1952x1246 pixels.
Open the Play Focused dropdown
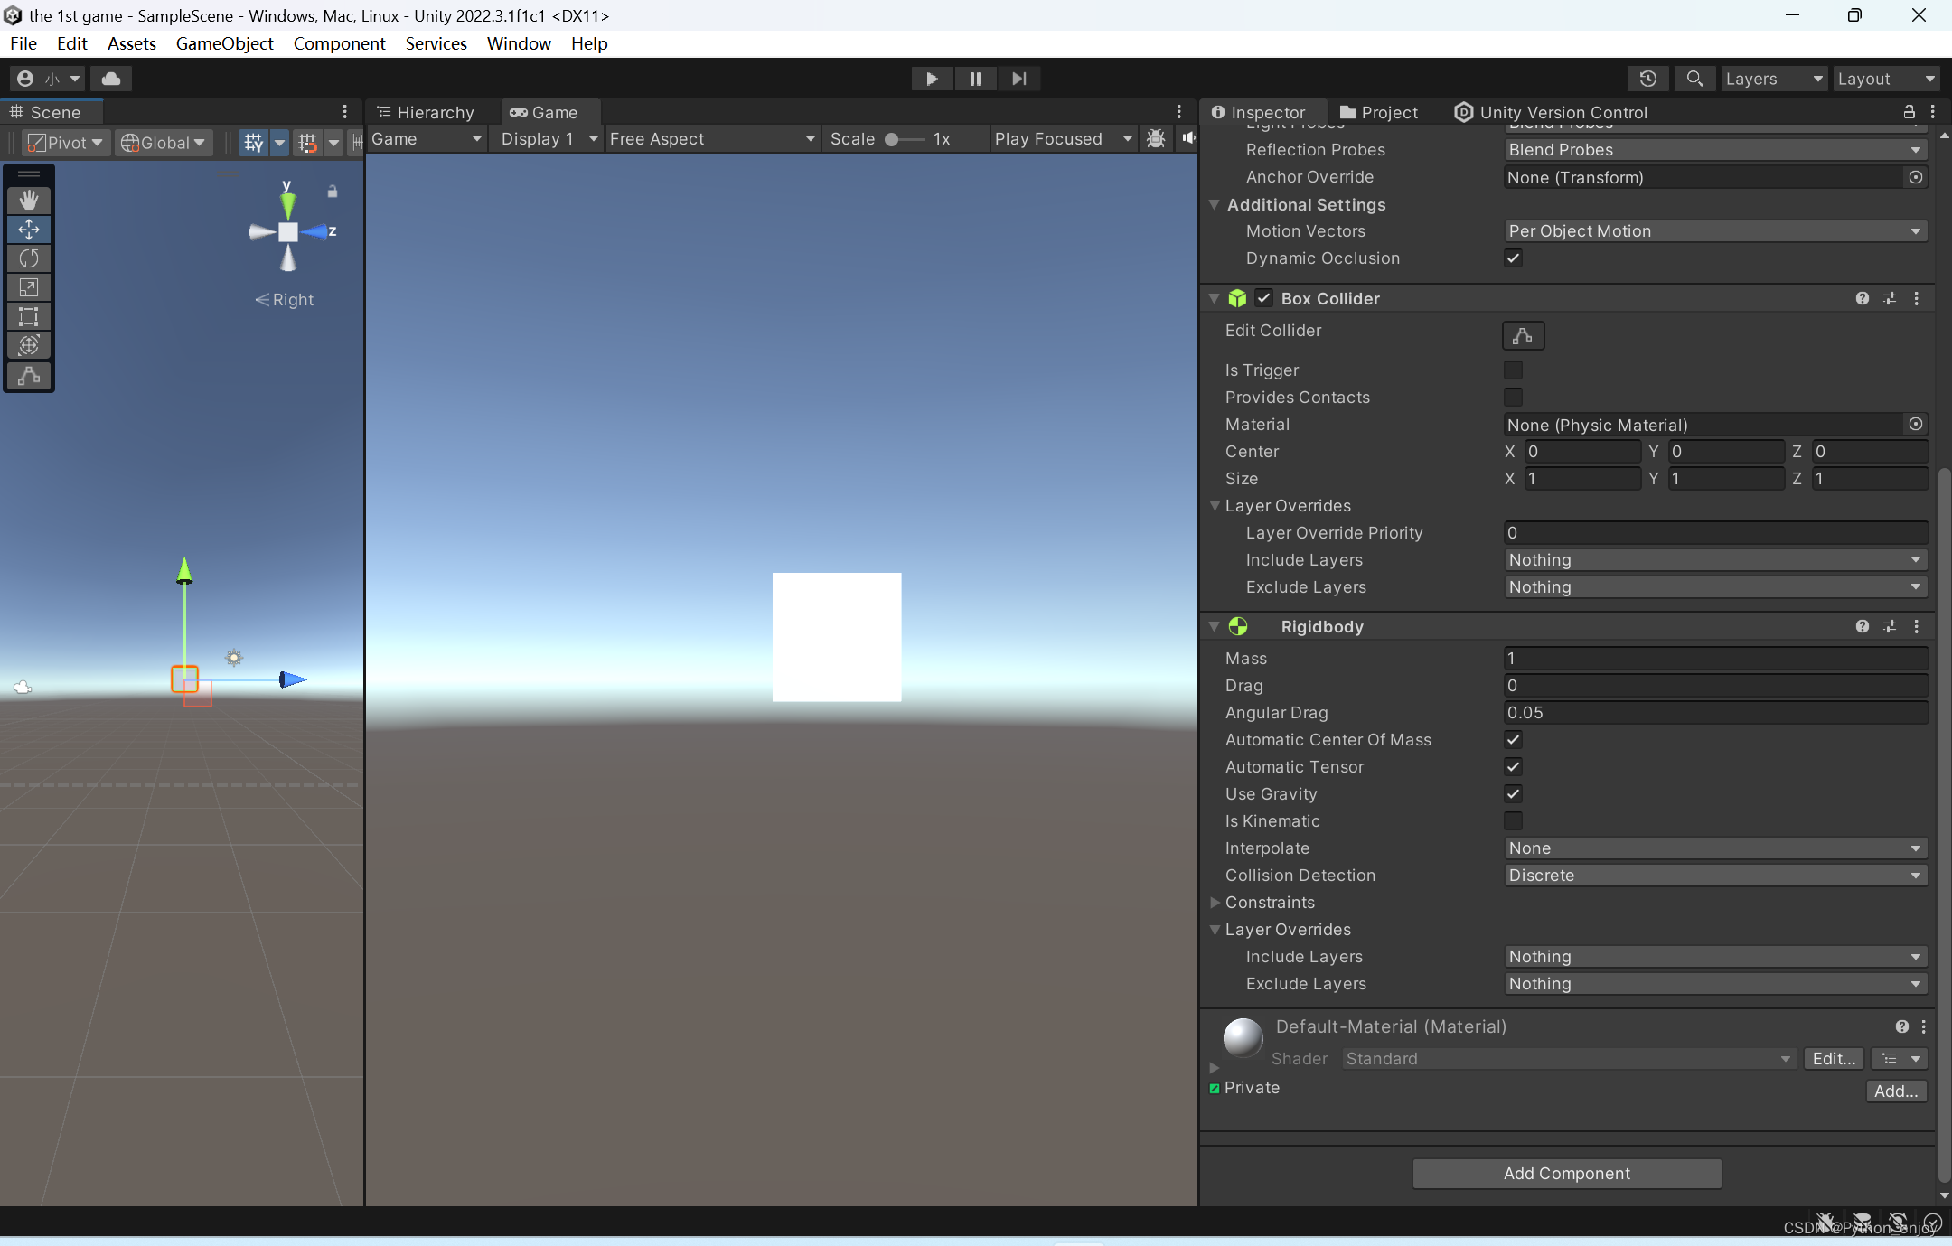[x=1063, y=138]
